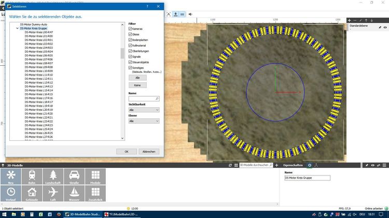Screen dimensions: 389x218
Task: Click the Keine filter button
Action: [x=137, y=85]
